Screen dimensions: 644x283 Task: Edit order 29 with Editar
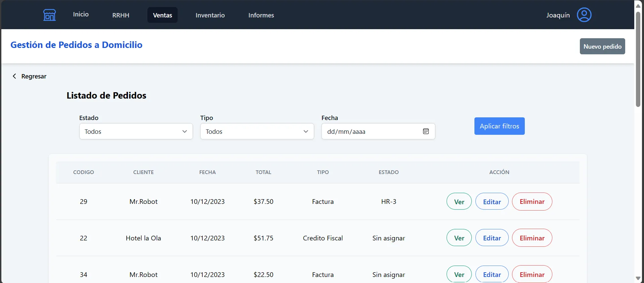(x=492, y=202)
